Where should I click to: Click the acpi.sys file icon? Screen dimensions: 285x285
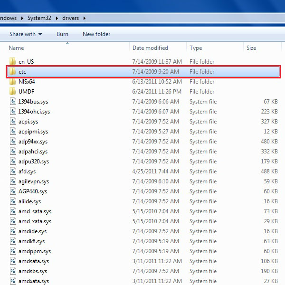13,122
